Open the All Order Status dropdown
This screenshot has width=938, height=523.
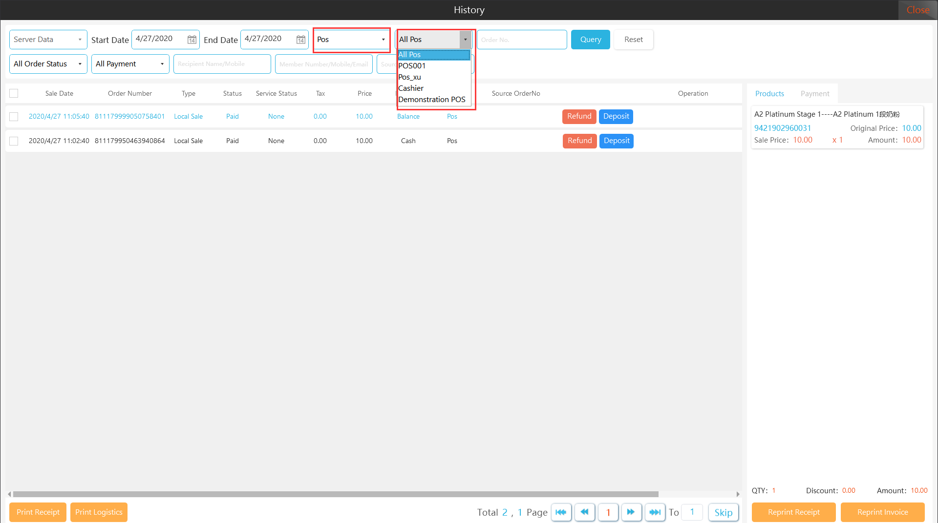(x=48, y=64)
